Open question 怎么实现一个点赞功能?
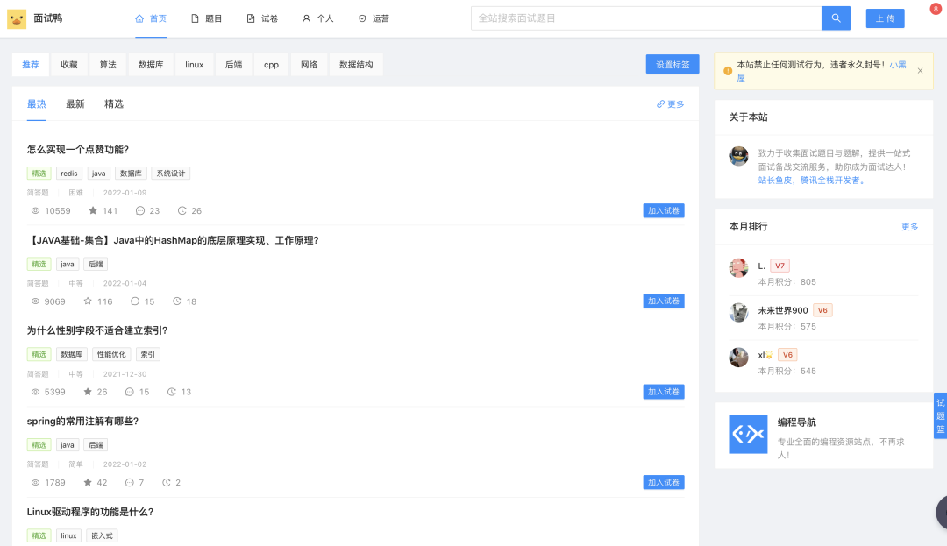Viewport: 947px width, 546px height. coord(78,150)
